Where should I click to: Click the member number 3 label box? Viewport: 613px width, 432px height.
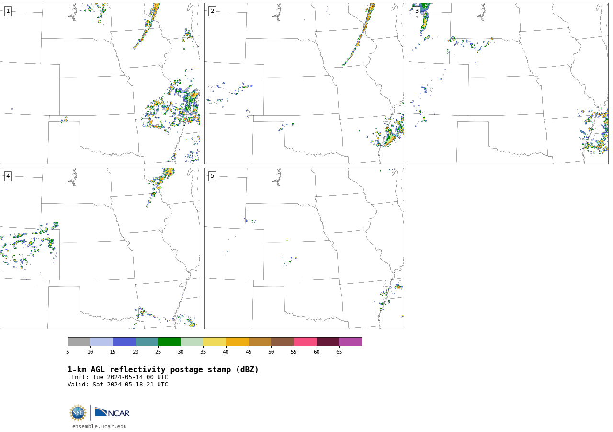click(416, 11)
